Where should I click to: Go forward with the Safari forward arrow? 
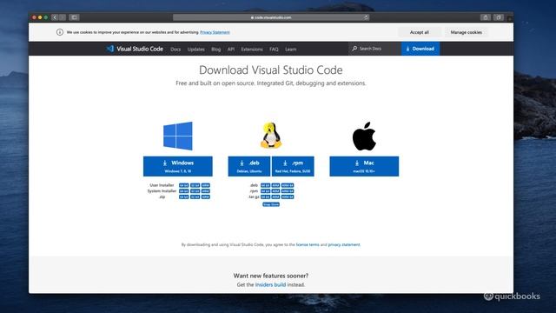point(63,17)
